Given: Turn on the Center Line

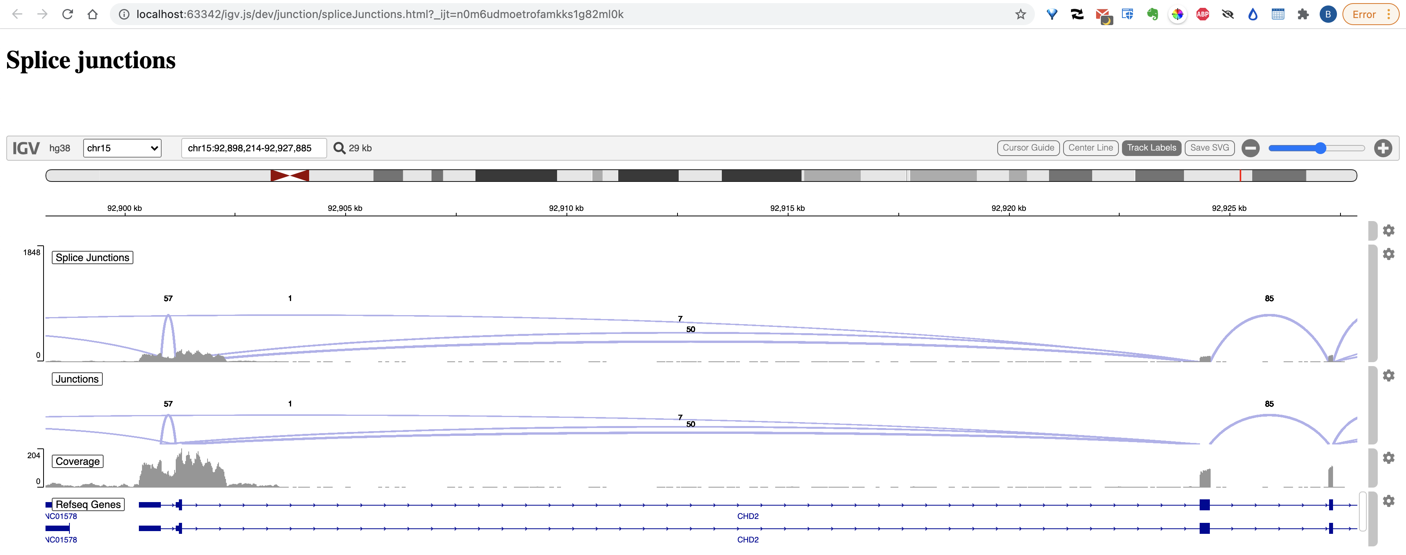Looking at the screenshot, I should (x=1091, y=148).
